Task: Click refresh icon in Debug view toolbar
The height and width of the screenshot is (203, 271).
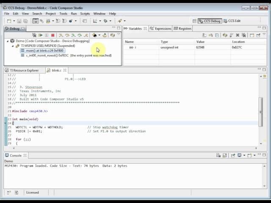Action: [113, 35]
